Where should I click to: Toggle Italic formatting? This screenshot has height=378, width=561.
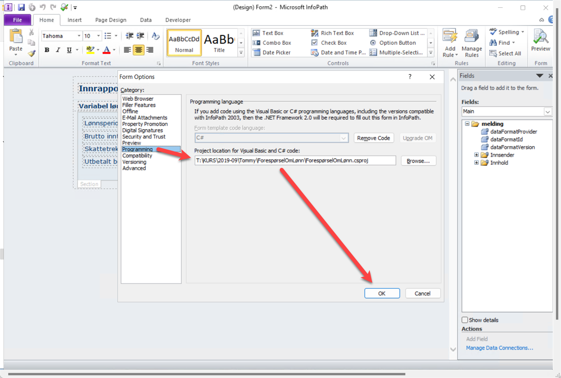[x=58, y=50]
